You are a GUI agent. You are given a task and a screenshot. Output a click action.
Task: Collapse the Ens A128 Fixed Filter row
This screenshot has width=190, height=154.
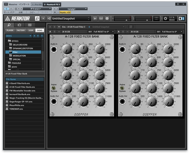coord(59,27)
